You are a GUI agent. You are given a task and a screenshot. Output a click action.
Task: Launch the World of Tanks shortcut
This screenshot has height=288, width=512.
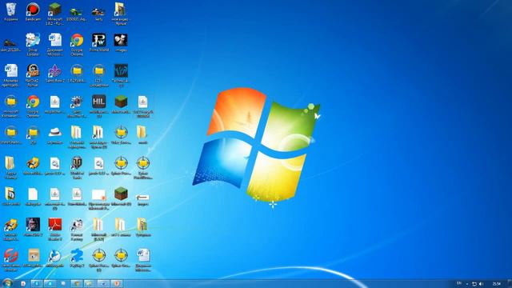77,163
